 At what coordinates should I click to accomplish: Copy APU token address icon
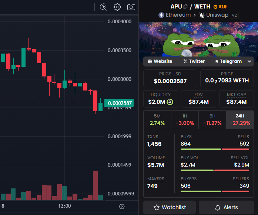[185, 7]
